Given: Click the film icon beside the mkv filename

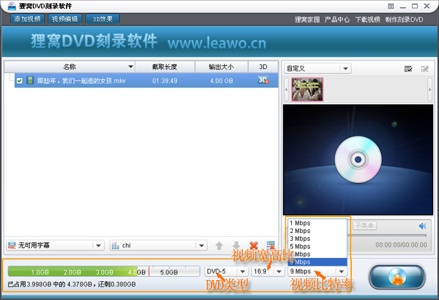Looking at the screenshot, I should tap(30, 80).
